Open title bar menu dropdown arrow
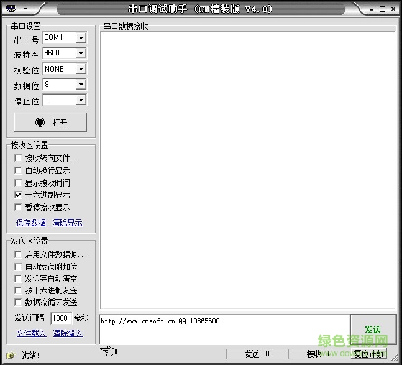 point(24,9)
